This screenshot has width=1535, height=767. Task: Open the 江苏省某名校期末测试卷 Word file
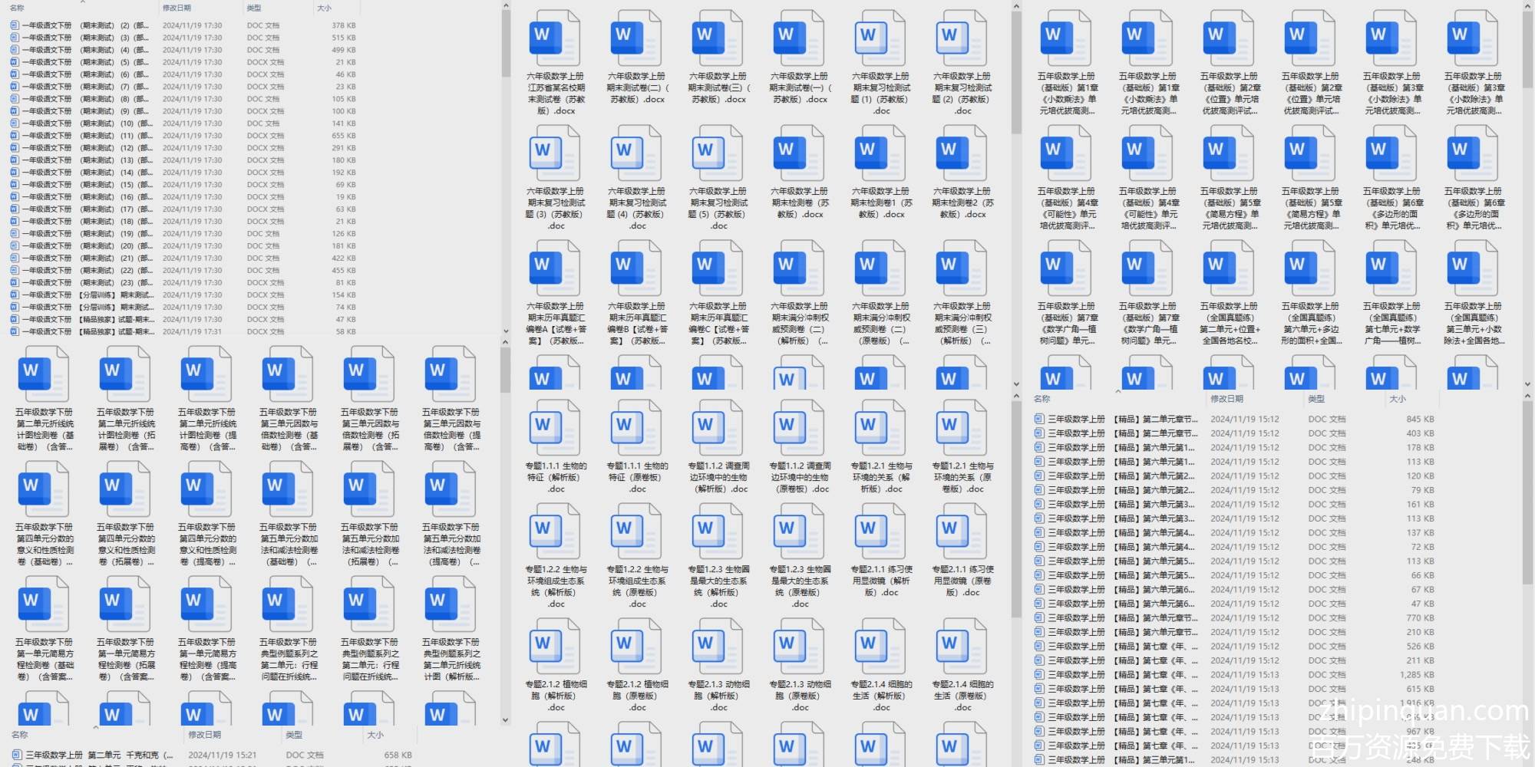555,40
